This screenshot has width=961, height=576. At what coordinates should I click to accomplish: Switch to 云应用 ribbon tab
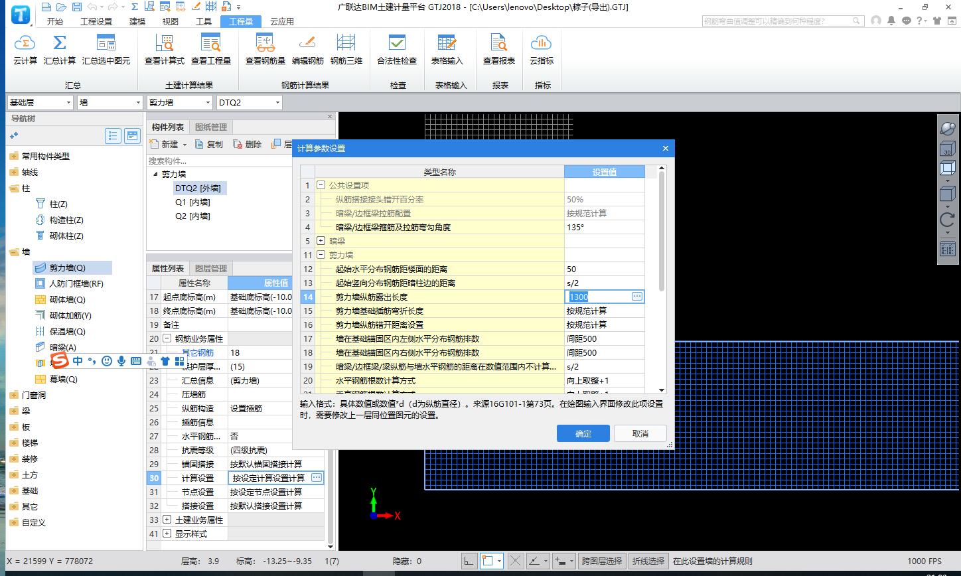[282, 21]
